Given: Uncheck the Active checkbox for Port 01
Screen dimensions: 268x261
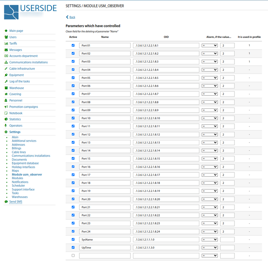Looking at the screenshot, I should (73, 45).
